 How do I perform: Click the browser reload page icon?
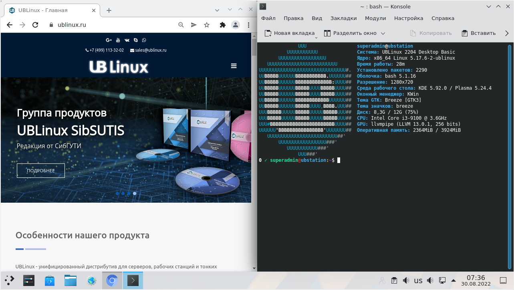(35, 25)
